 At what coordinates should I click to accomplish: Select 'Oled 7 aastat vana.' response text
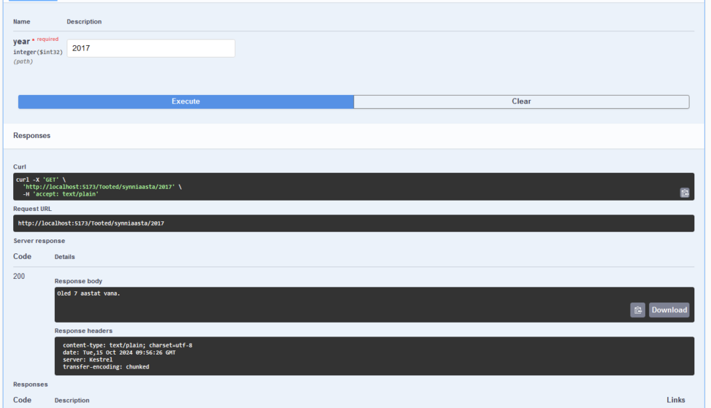click(88, 294)
